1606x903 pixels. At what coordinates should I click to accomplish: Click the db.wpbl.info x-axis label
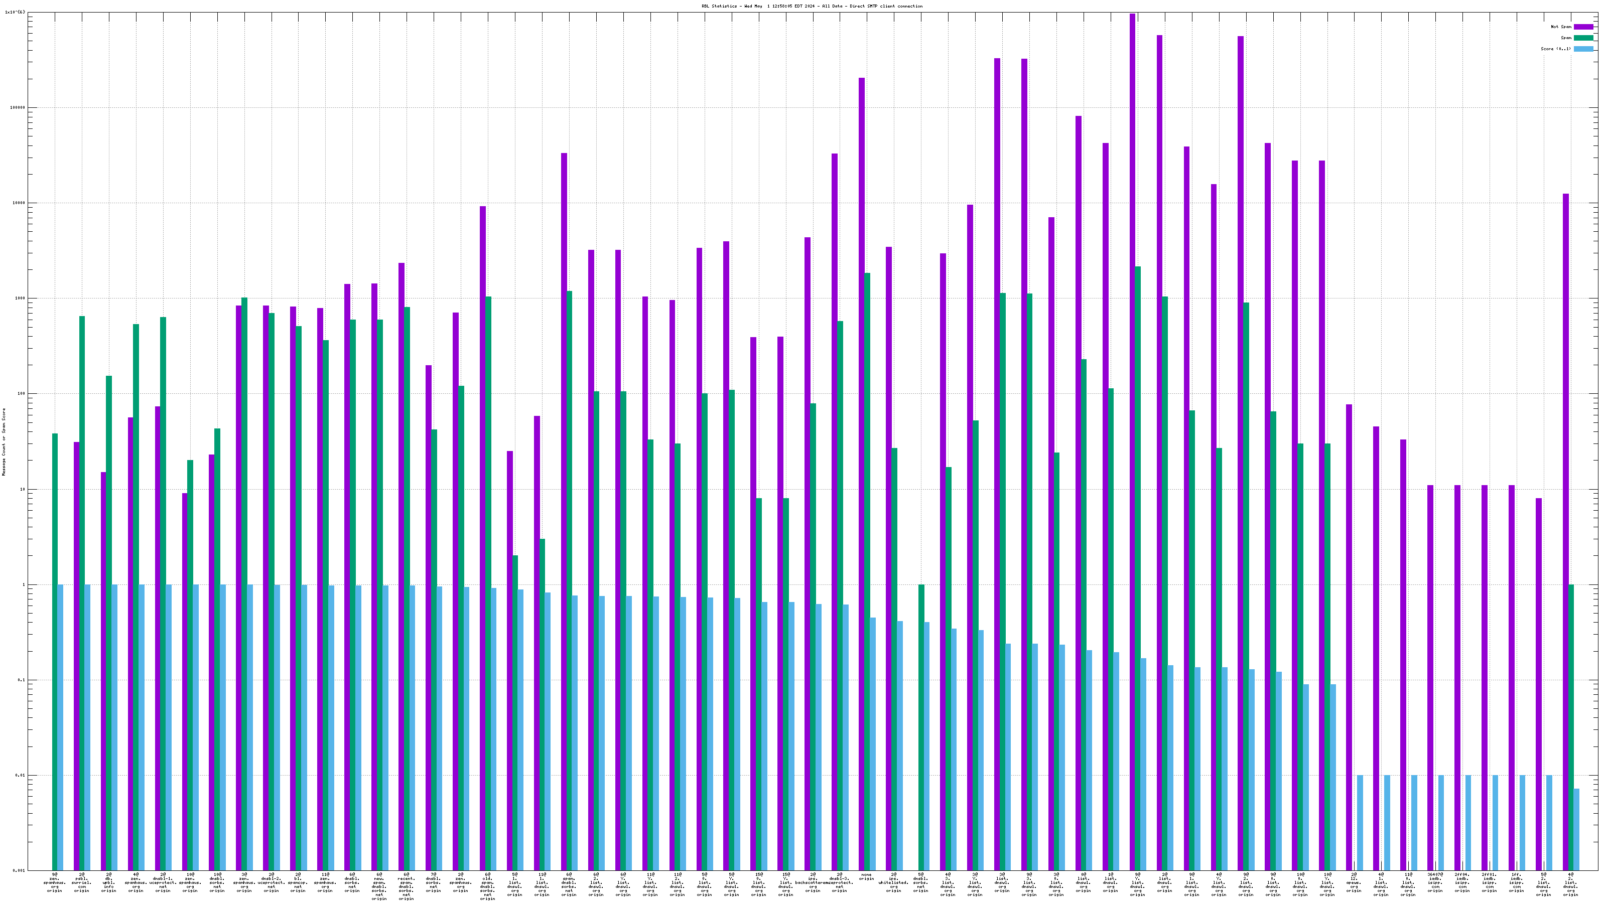tap(108, 882)
